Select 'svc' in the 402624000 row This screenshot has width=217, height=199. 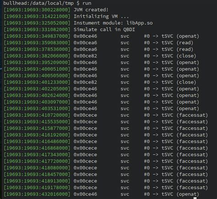click(x=125, y=95)
